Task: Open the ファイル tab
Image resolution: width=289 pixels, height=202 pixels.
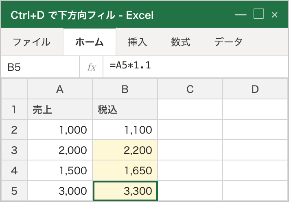Action: (32, 42)
